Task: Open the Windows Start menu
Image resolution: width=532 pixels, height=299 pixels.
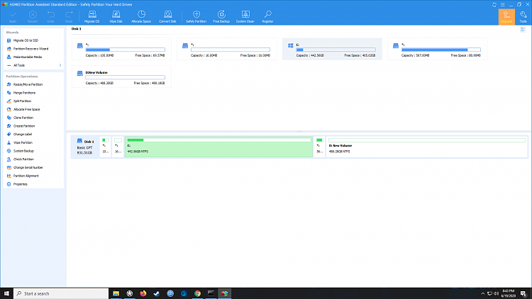Action: pyautogui.click(x=6, y=293)
